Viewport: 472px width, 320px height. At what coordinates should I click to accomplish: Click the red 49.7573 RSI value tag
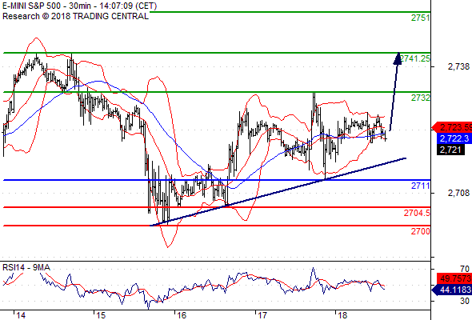pos(454,278)
